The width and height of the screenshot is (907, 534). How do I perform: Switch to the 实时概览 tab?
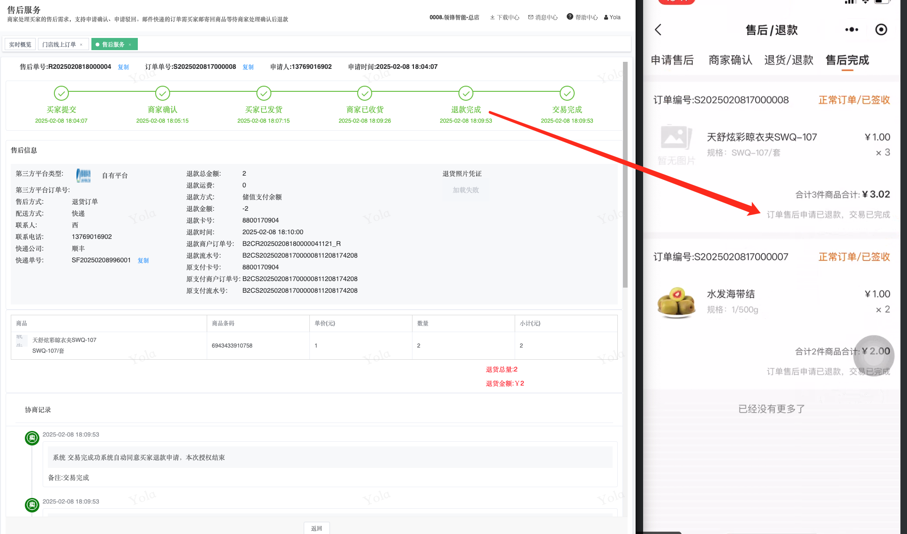coord(20,44)
